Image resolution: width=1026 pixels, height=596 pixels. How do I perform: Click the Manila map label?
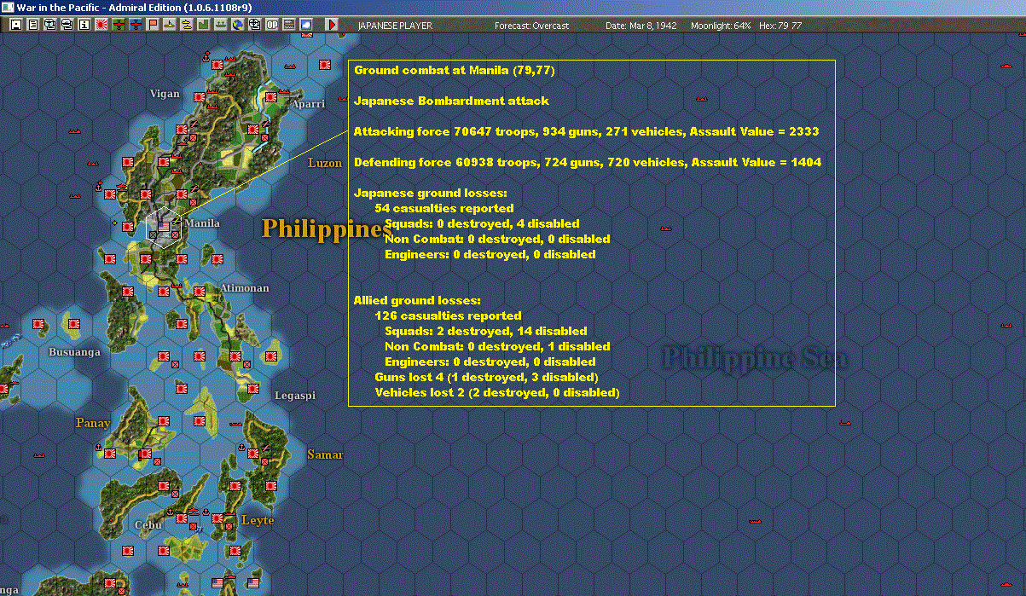(x=202, y=223)
